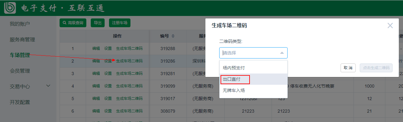The image size is (403, 122).
Task: Click the 注册车场 button
Action: click(x=120, y=23)
